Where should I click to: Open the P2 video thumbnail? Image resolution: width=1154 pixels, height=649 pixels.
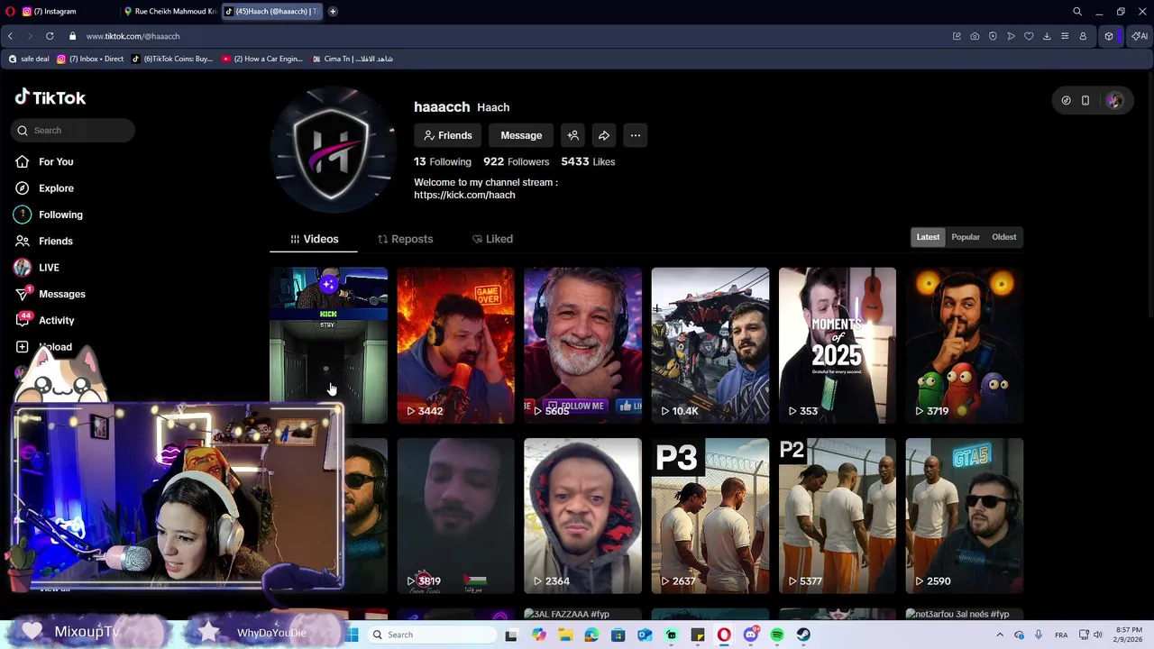pos(838,516)
